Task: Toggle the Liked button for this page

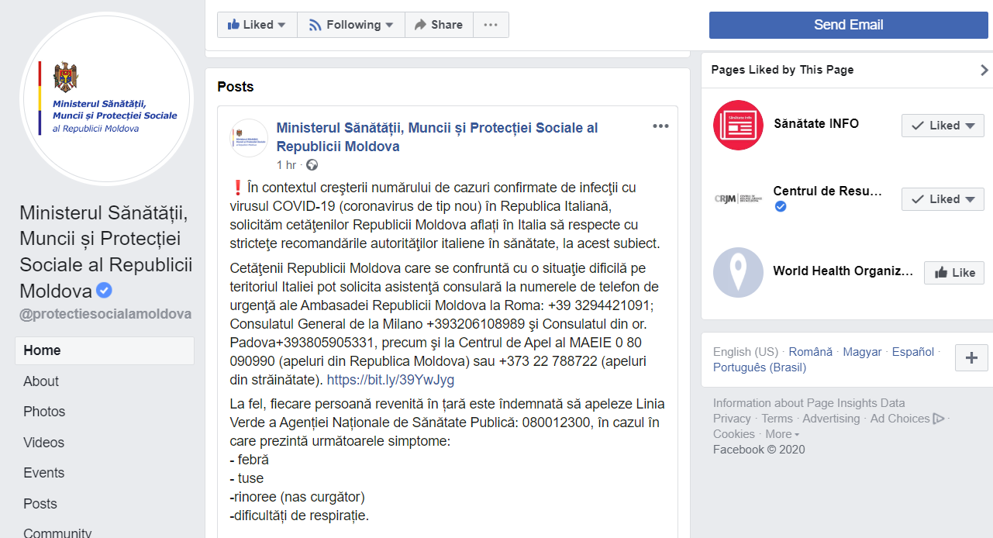Action: coord(257,25)
